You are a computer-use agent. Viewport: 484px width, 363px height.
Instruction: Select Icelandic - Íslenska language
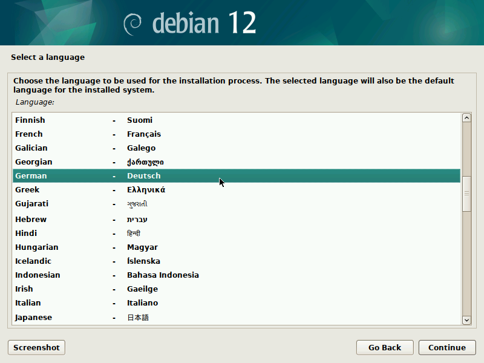tap(237, 261)
